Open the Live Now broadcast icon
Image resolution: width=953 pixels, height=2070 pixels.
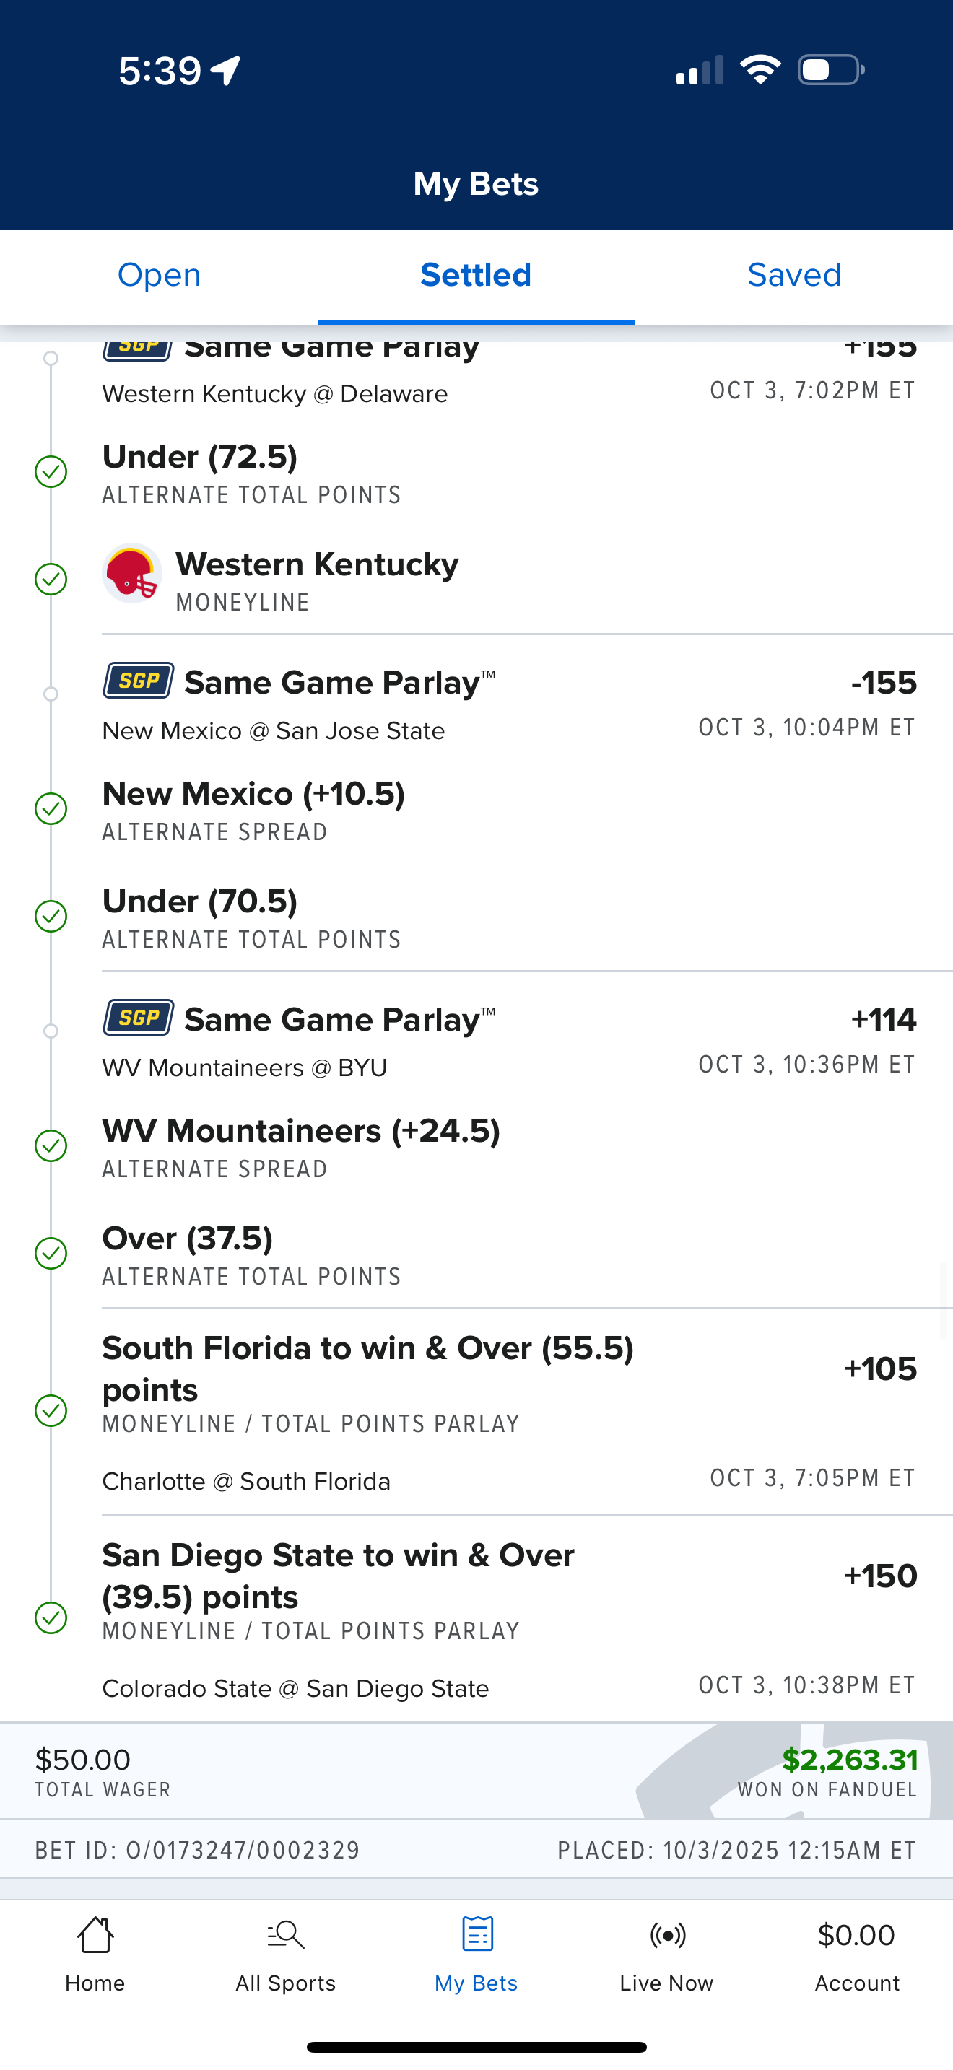pos(667,1935)
